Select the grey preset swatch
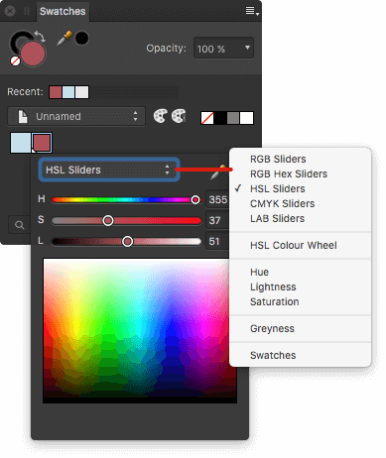Screen dimensions: 386x458 coord(233,118)
